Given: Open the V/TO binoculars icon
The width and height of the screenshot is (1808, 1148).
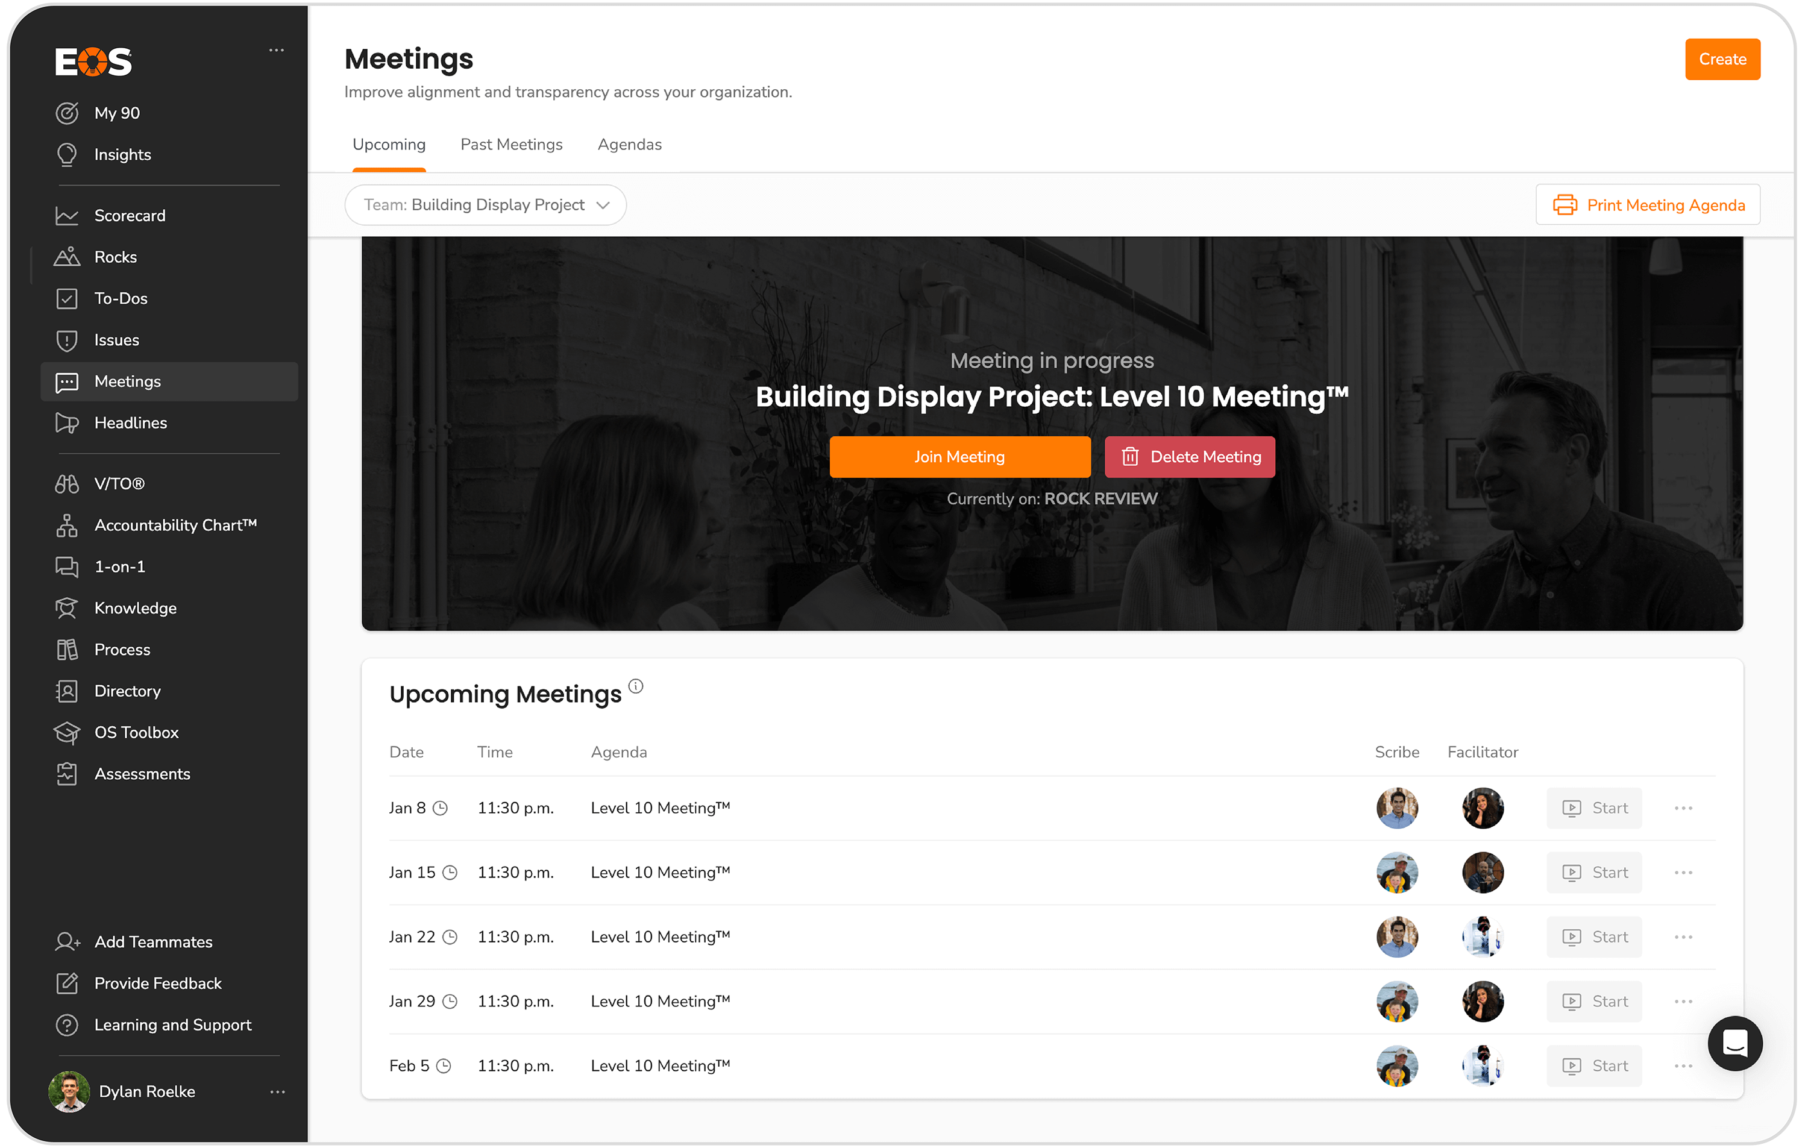Looking at the screenshot, I should click(x=67, y=485).
